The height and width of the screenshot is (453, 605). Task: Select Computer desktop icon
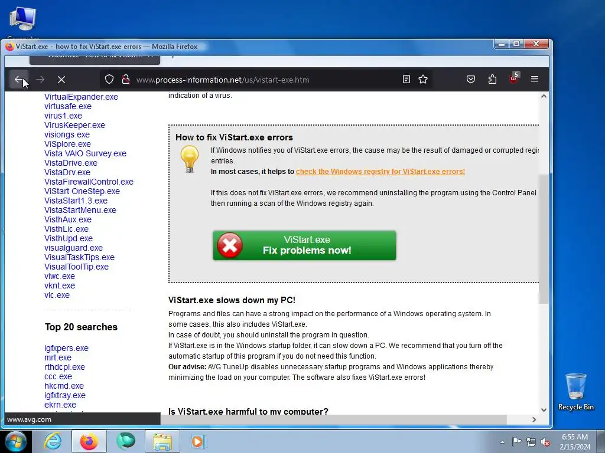click(x=23, y=22)
